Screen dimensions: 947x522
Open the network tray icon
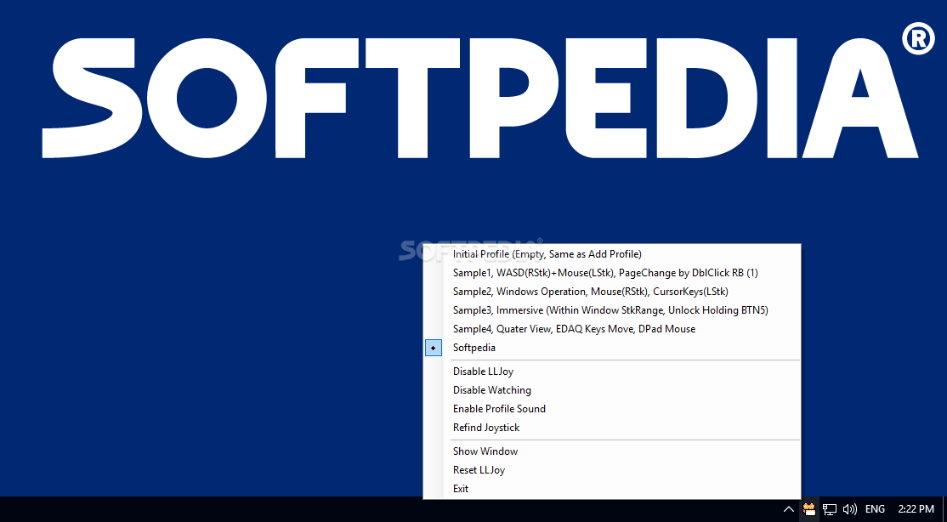(830, 509)
